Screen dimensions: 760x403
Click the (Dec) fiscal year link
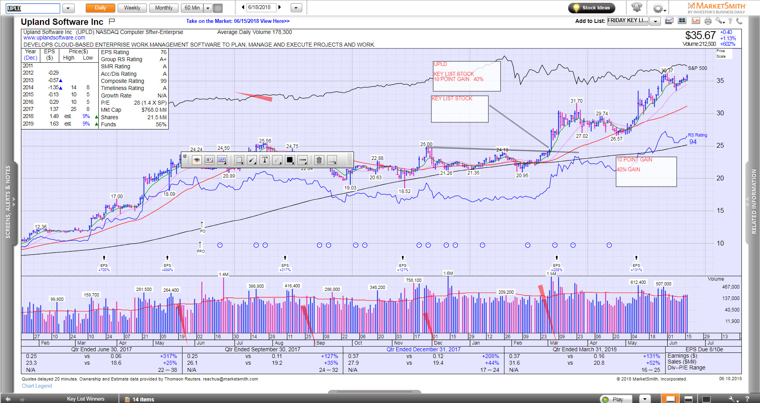pos(30,58)
